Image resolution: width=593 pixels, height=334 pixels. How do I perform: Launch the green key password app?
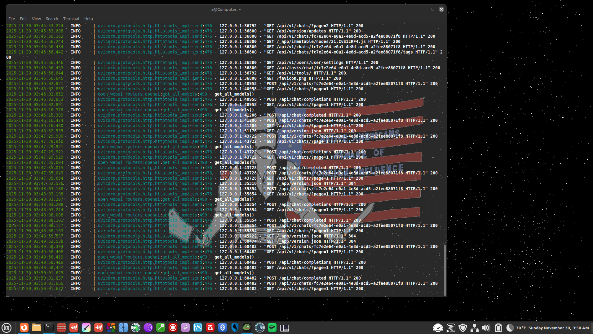[161, 328]
